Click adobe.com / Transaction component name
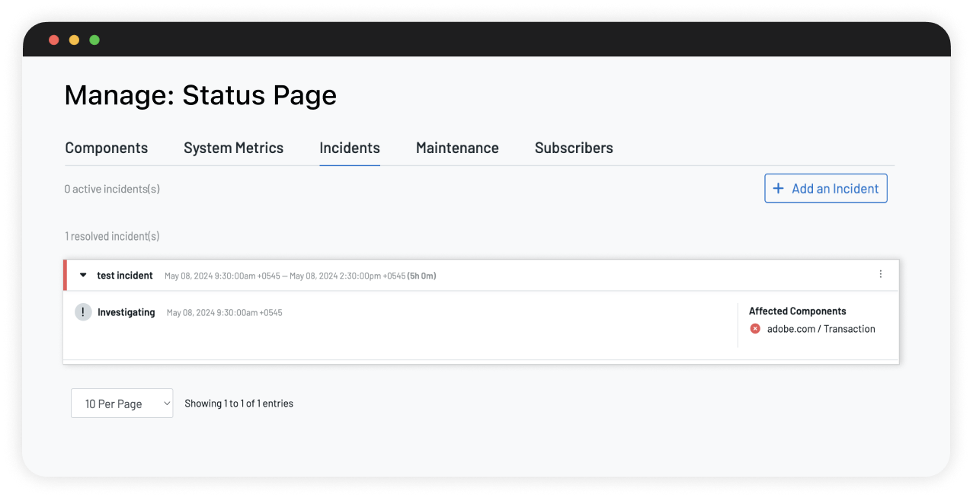This screenshot has width=973, height=498. coord(821,329)
